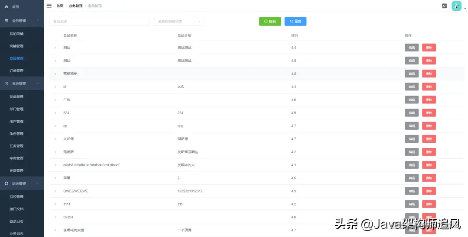The image size is (468, 237).
Task: Delete the 1111 row
Action: coord(429,204)
